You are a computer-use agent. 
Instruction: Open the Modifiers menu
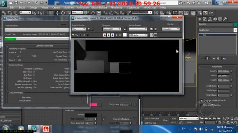pos(69,7)
